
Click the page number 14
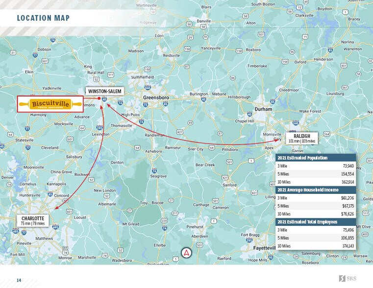click(x=19, y=280)
